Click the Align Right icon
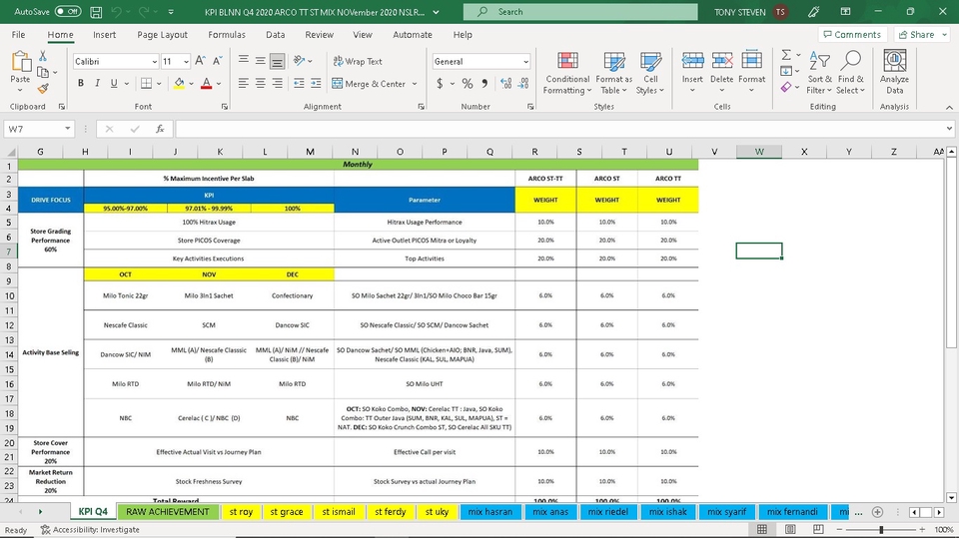The height and width of the screenshot is (538, 959). [277, 83]
